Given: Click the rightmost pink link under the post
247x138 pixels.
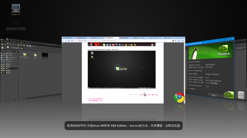Looking at the screenshot, I should pos(156,95).
